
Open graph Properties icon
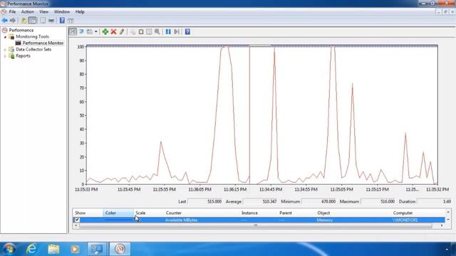[149, 31]
